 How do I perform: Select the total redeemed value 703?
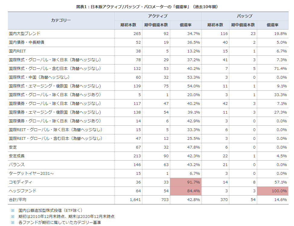coord(165,200)
